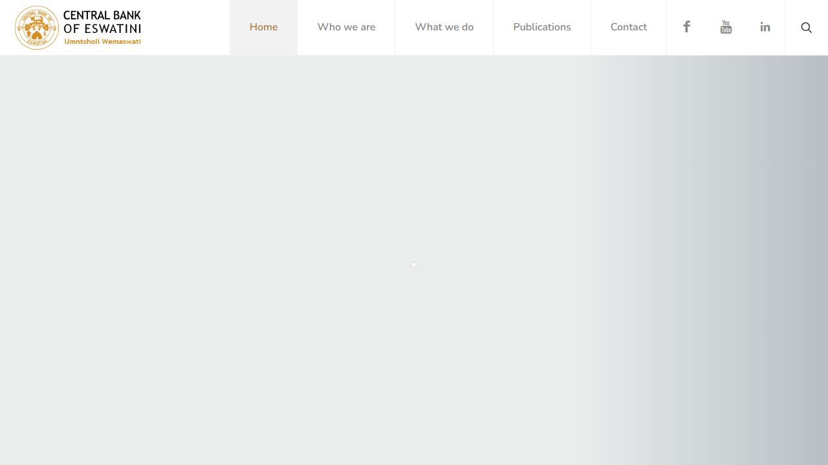Viewport: 828px width, 465px height.
Task: Open the LinkedIn profile icon
Action: click(765, 27)
